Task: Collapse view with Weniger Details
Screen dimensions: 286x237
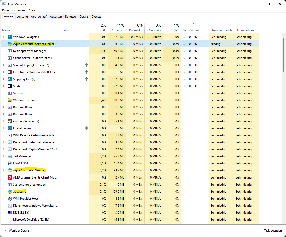Action: coord(16,231)
